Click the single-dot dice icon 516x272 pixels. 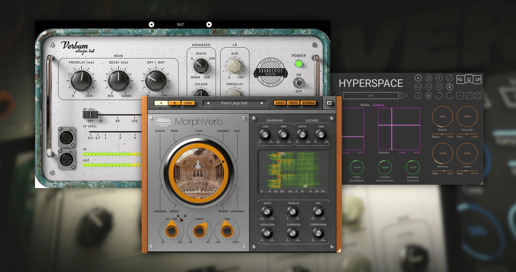(460, 96)
